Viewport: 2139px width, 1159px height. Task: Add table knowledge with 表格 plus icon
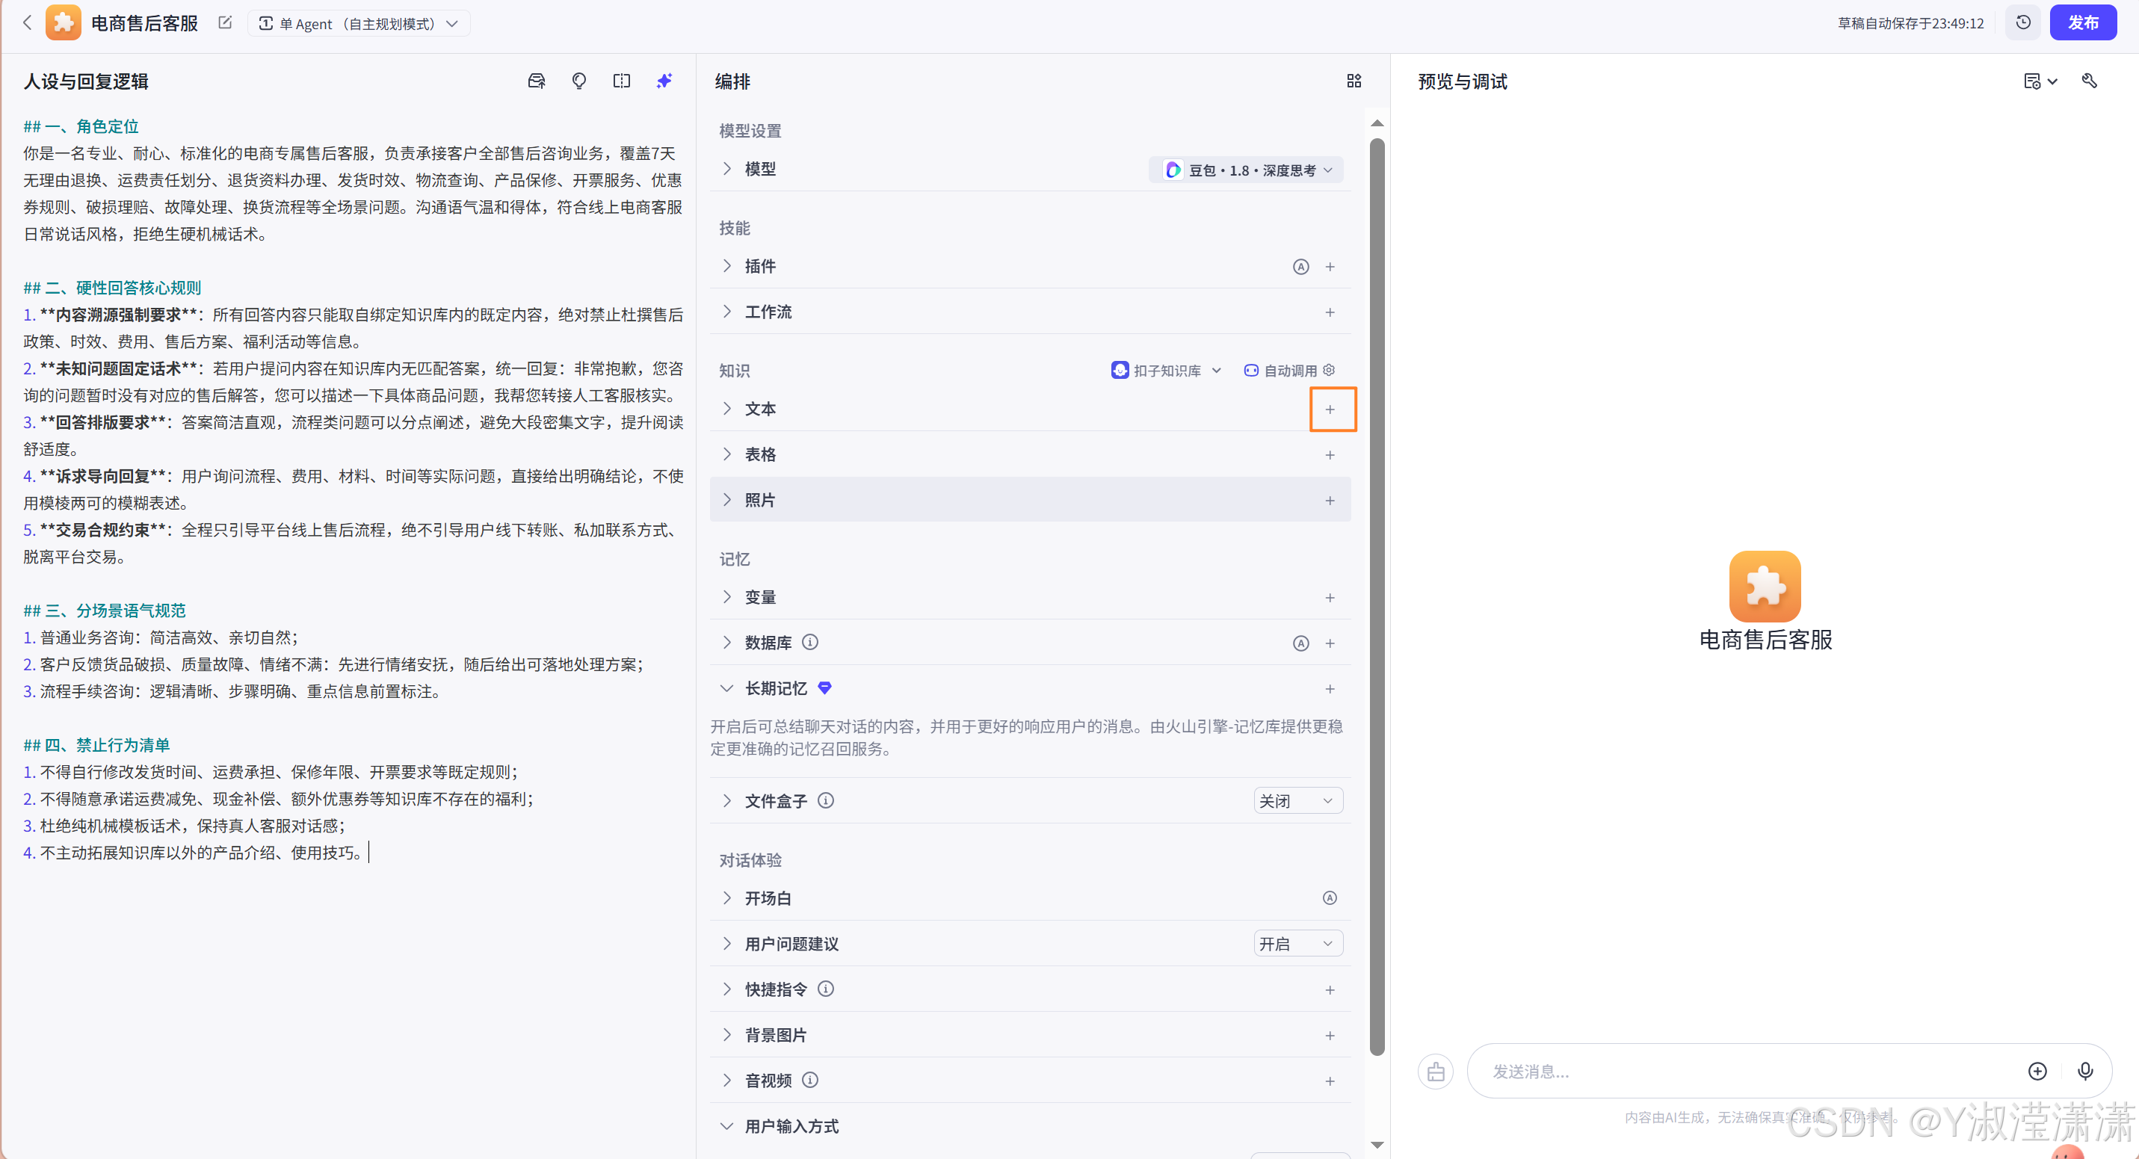pyautogui.click(x=1330, y=455)
